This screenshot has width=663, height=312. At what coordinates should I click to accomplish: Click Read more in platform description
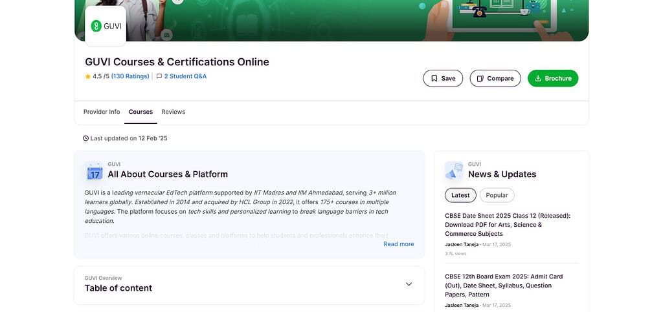[398, 244]
